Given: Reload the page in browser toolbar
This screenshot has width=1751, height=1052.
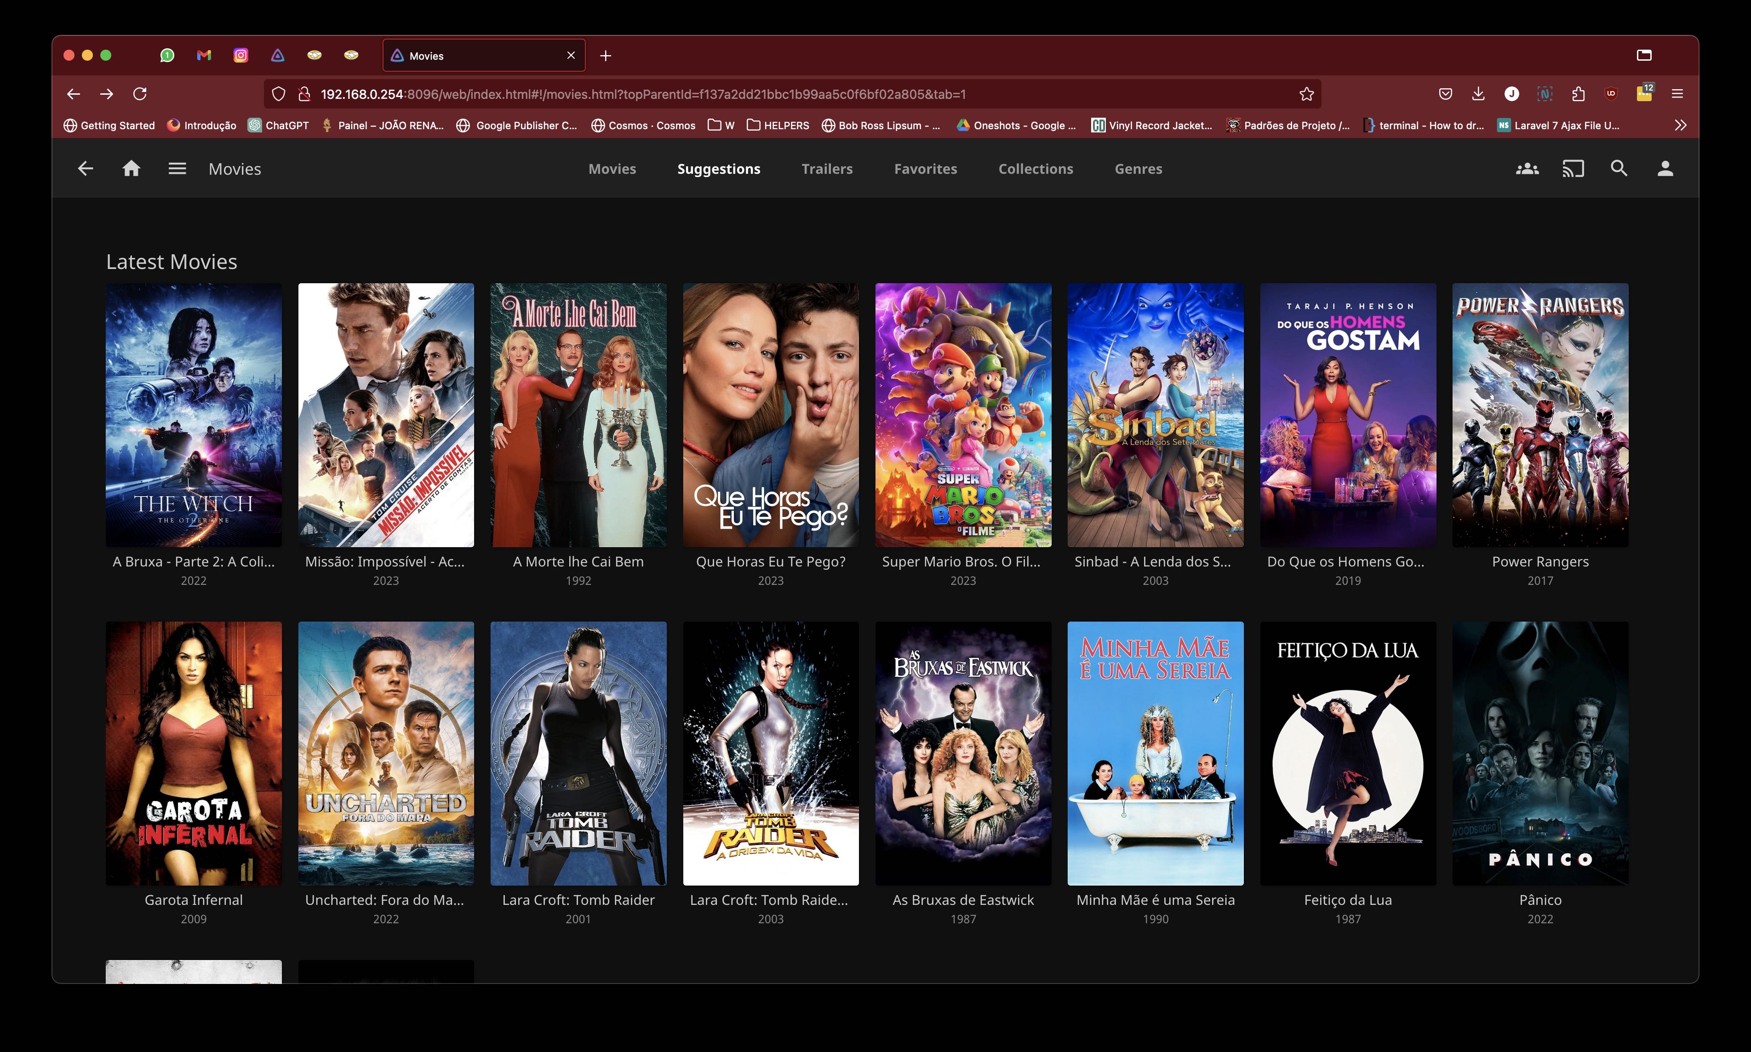Looking at the screenshot, I should 140,94.
